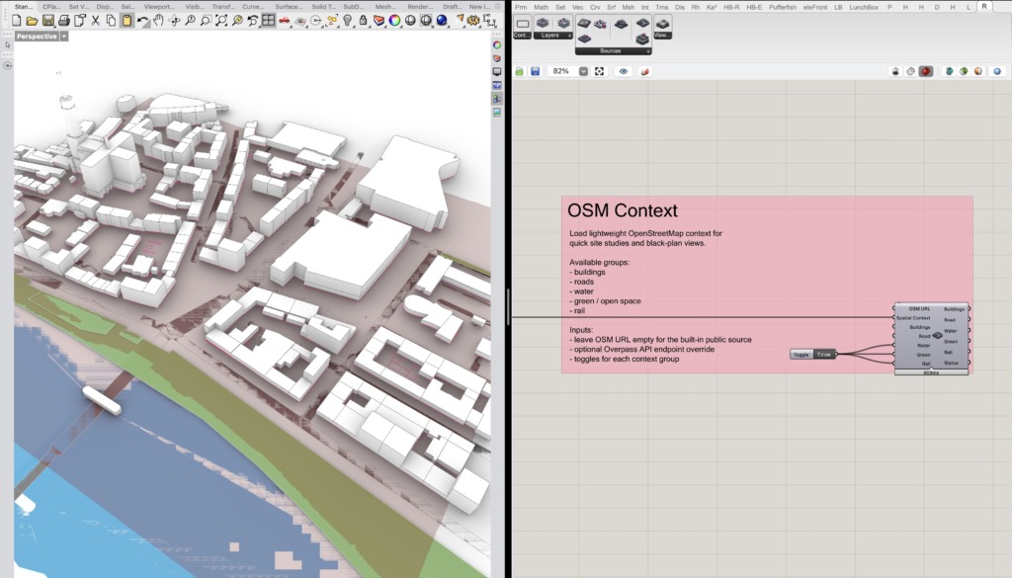Click the Context component icon in ribbon

point(522,24)
